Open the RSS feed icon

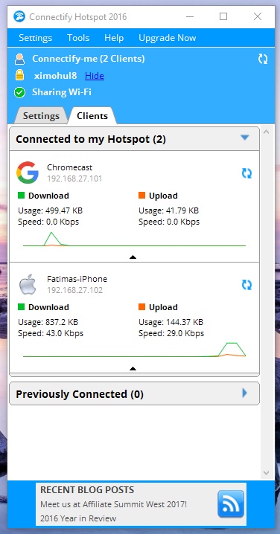click(231, 504)
